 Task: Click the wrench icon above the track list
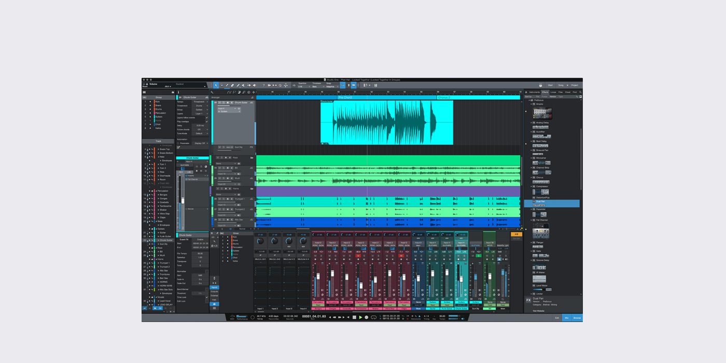click(x=212, y=92)
